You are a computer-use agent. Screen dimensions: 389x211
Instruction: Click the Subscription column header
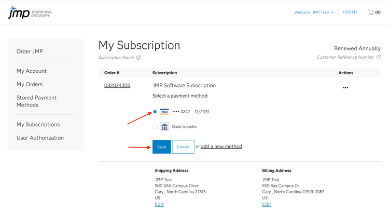165,73
